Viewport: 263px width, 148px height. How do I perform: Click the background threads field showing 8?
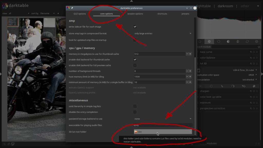159,71
